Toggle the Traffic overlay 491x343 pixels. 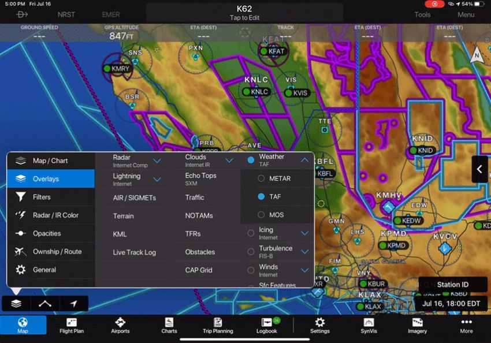coord(195,197)
